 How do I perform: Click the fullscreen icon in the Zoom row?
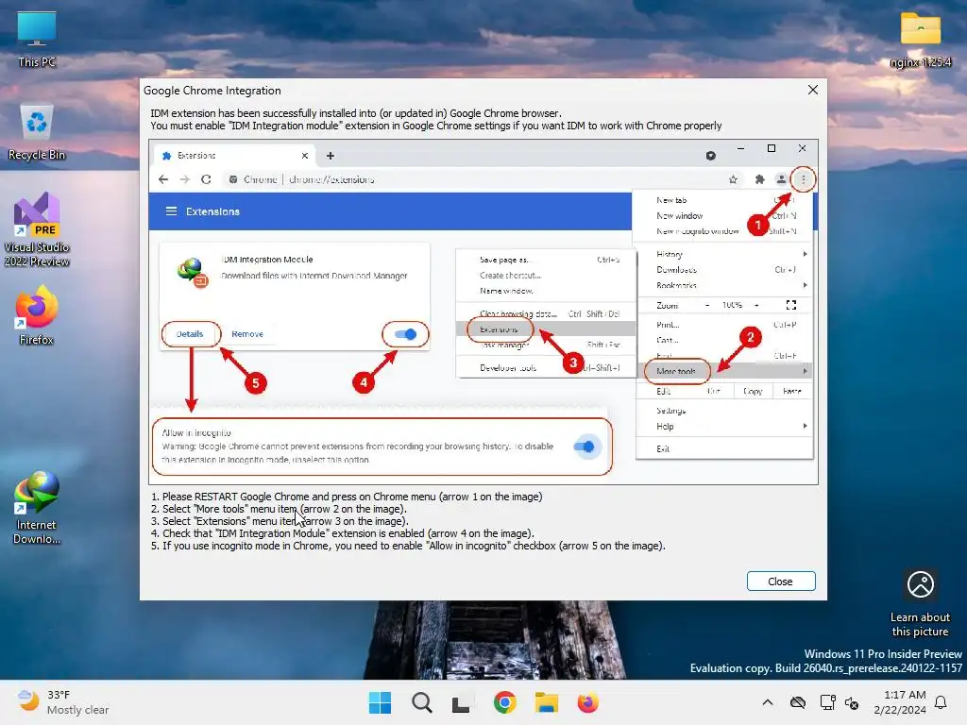[791, 305]
